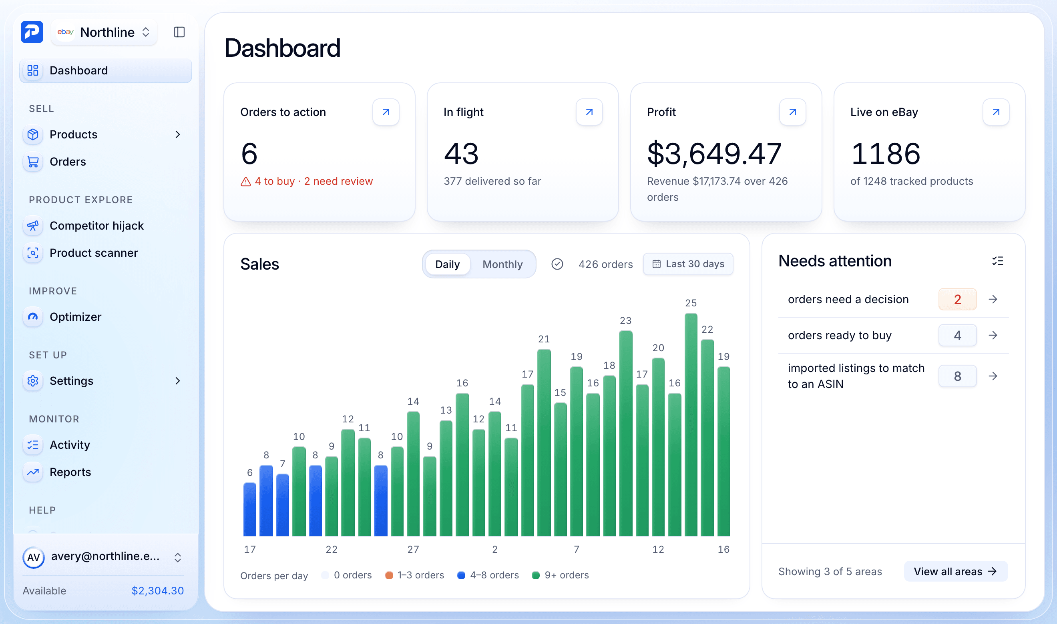Open the Orders to action arrow
Viewport: 1057px width, 624px height.
[x=386, y=112]
